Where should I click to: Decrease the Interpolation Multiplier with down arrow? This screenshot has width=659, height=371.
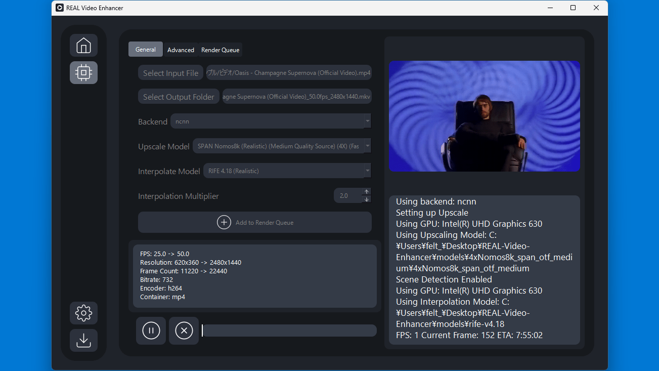(367, 199)
